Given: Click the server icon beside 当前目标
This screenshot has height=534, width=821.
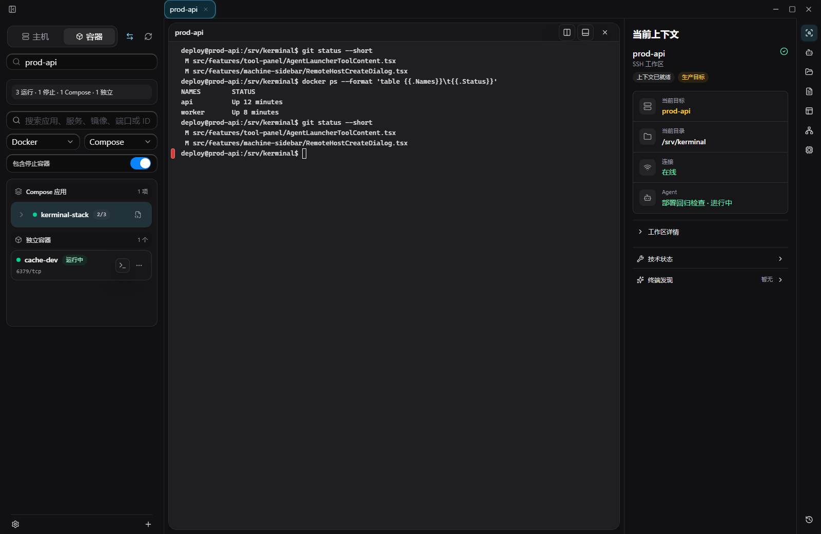Looking at the screenshot, I should point(648,106).
